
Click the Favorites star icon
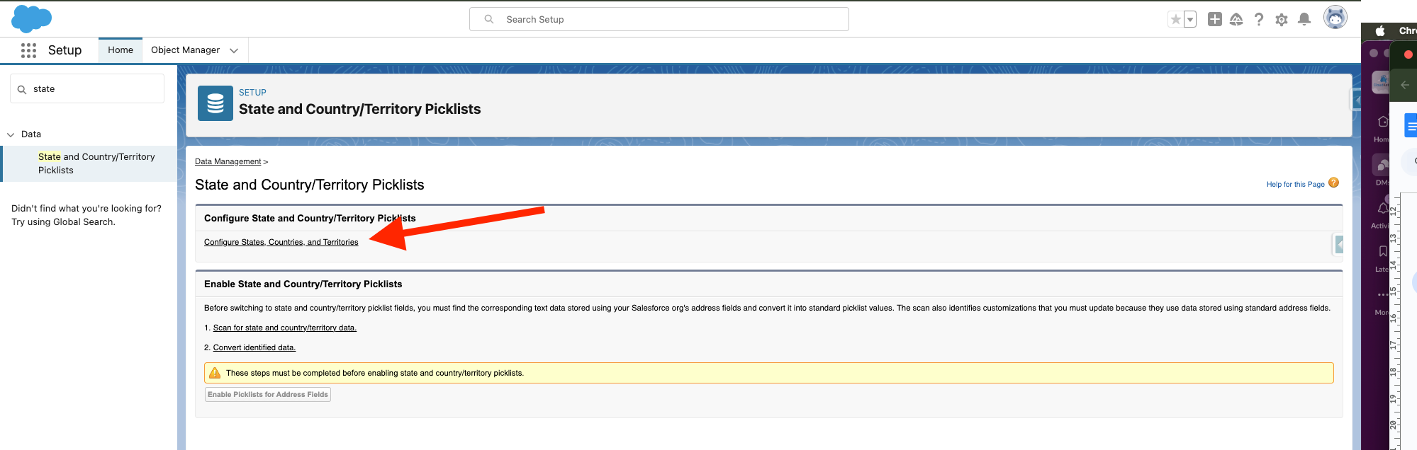(x=1175, y=20)
